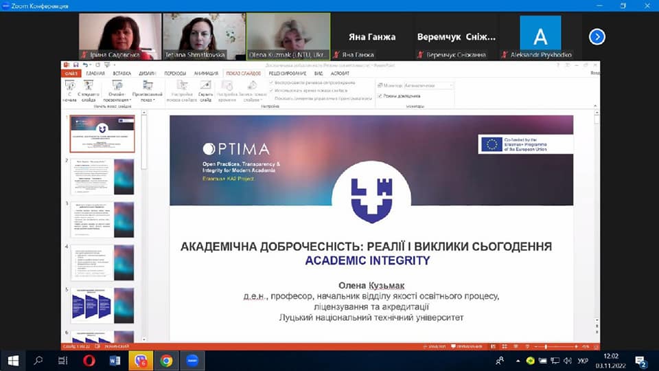Open Viber from taskbar

coord(140,361)
